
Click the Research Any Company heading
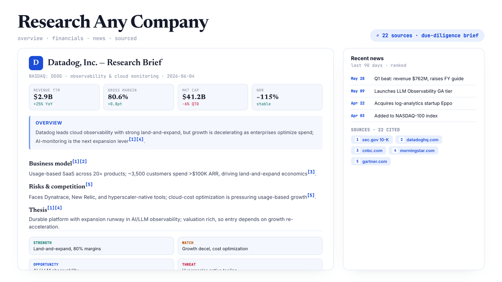point(113,22)
